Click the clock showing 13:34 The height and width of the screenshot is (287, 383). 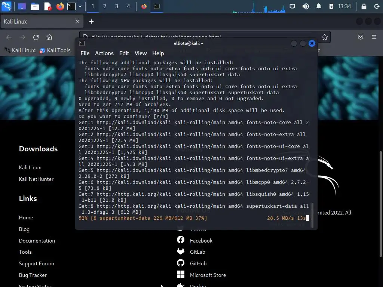click(x=344, y=6)
